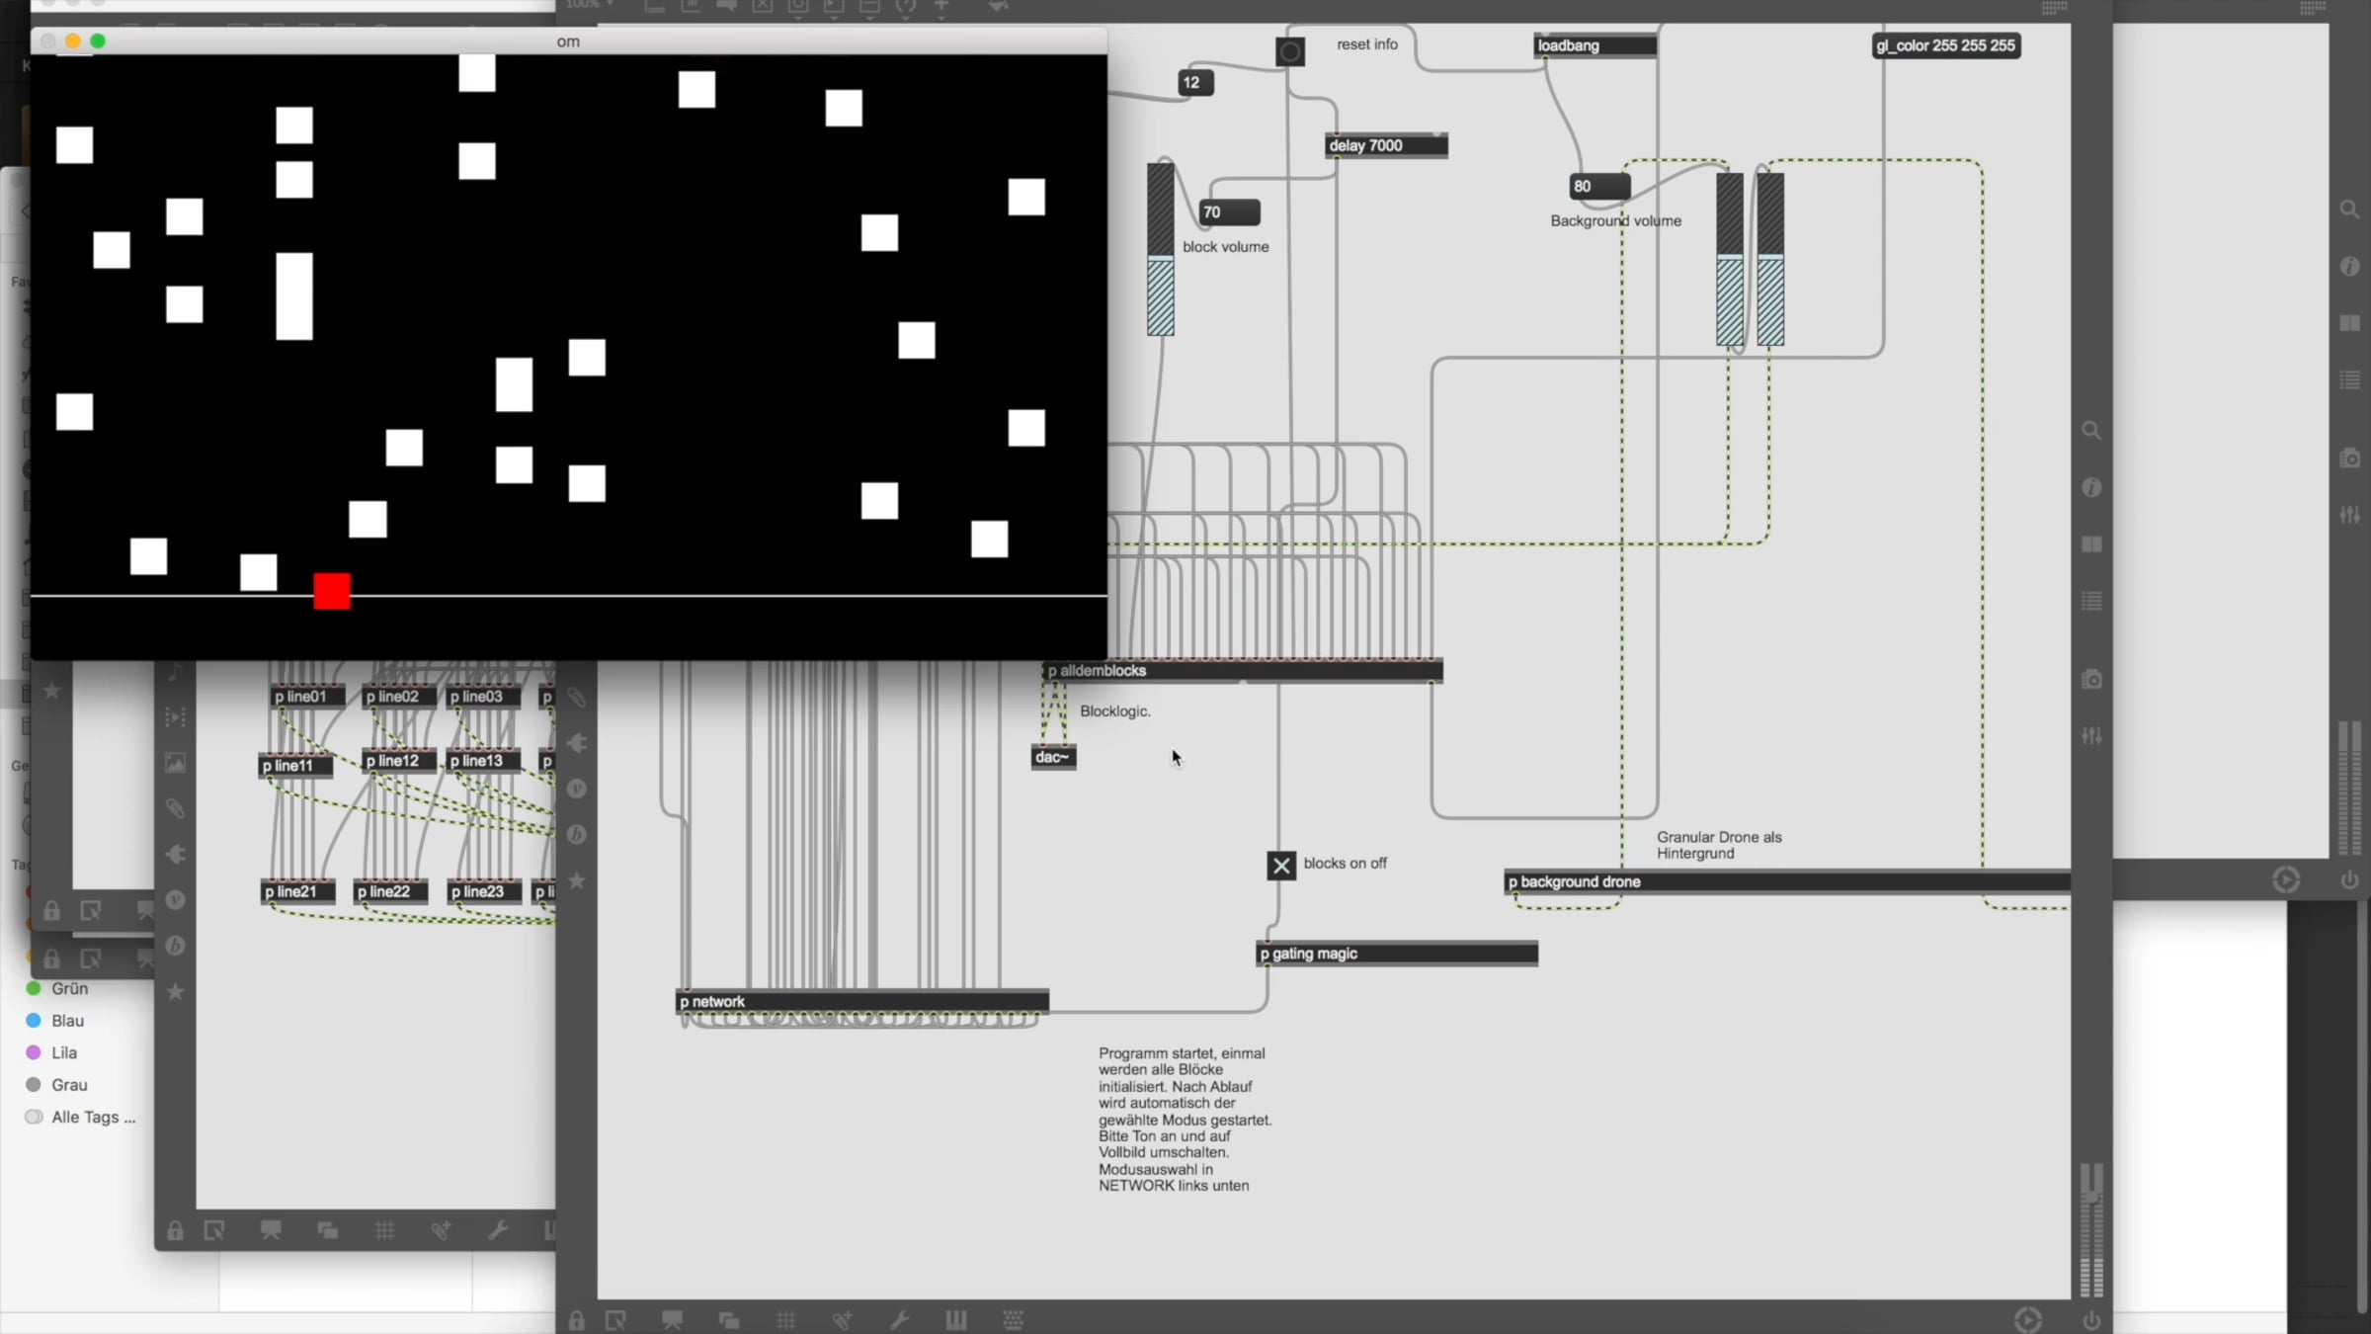Click the magnifier icon in main patcher sidebar
This screenshot has height=1334, width=2371.
point(2091,431)
